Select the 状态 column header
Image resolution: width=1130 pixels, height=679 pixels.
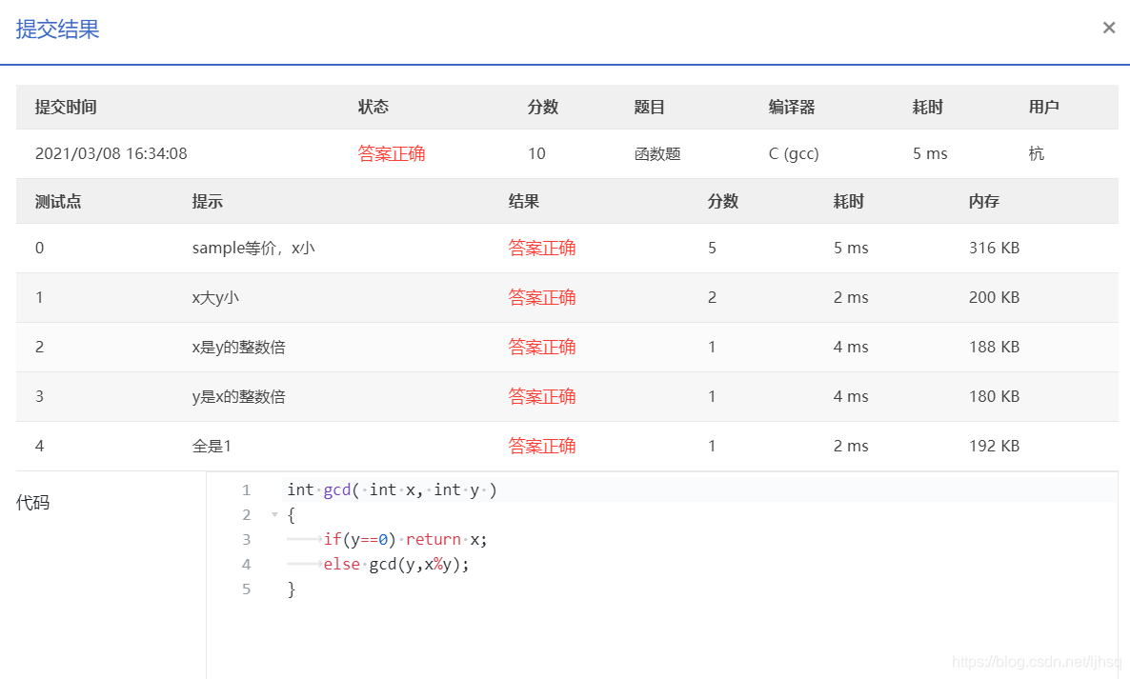[373, 107]
